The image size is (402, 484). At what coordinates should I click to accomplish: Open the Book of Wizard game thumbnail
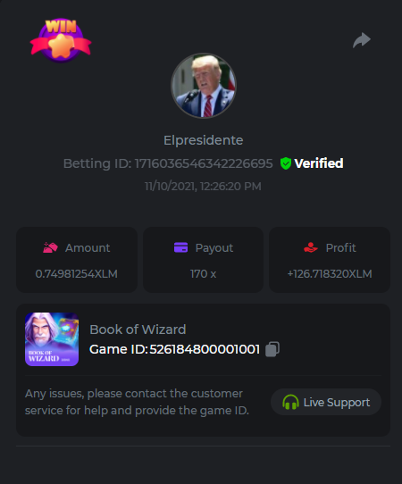pyautogui.click(x=52, y=339)
